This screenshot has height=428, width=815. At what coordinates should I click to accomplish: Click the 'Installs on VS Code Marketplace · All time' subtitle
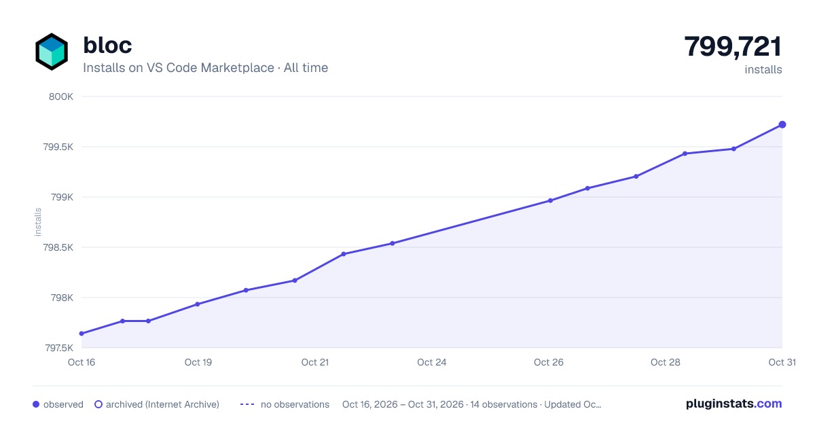tap(205, 68)
